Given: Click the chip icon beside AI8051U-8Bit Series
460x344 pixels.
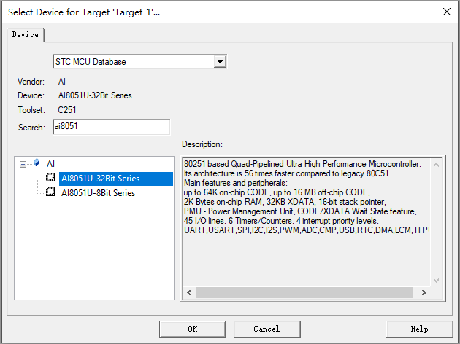Looking at the screenshot, I should [x=50, y=192].
